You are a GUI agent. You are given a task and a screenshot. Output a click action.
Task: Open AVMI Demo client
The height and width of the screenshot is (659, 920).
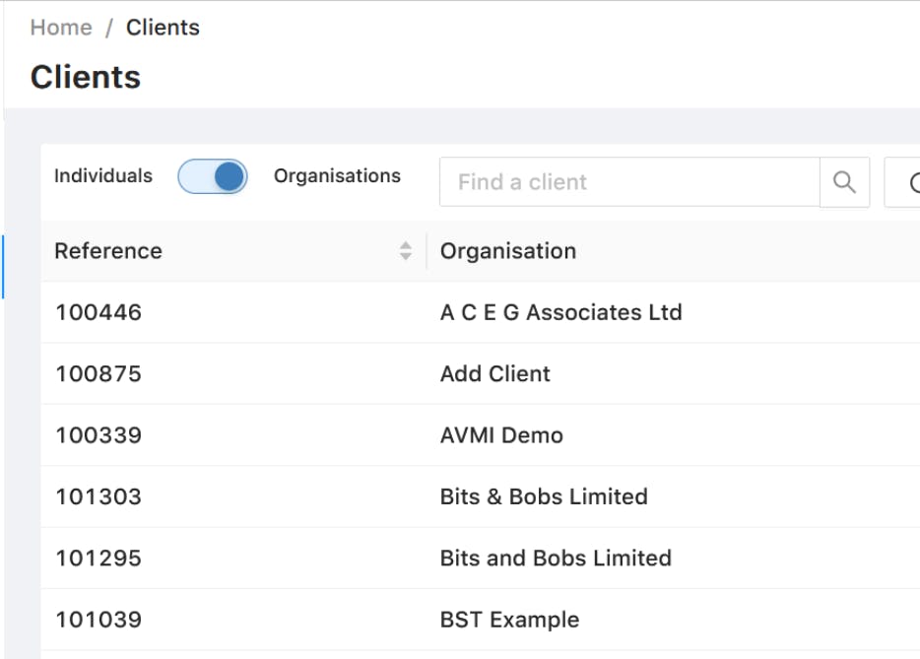pyautogui.click(x=501, y=435)
